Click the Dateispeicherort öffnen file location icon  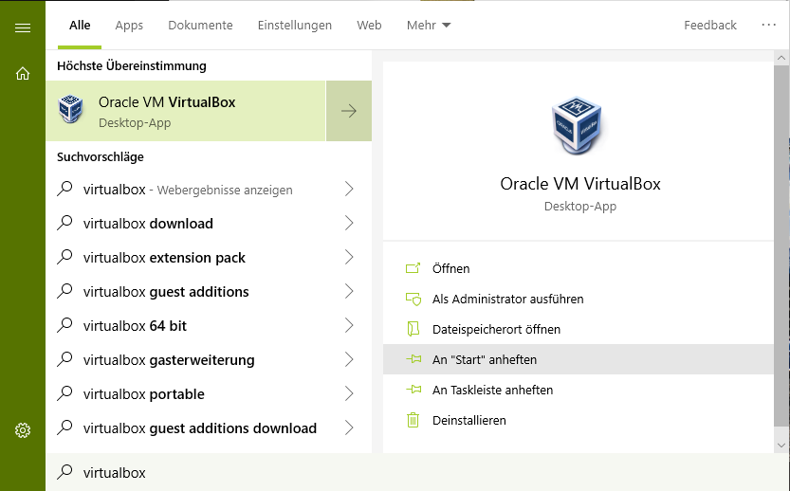point(413,329)
